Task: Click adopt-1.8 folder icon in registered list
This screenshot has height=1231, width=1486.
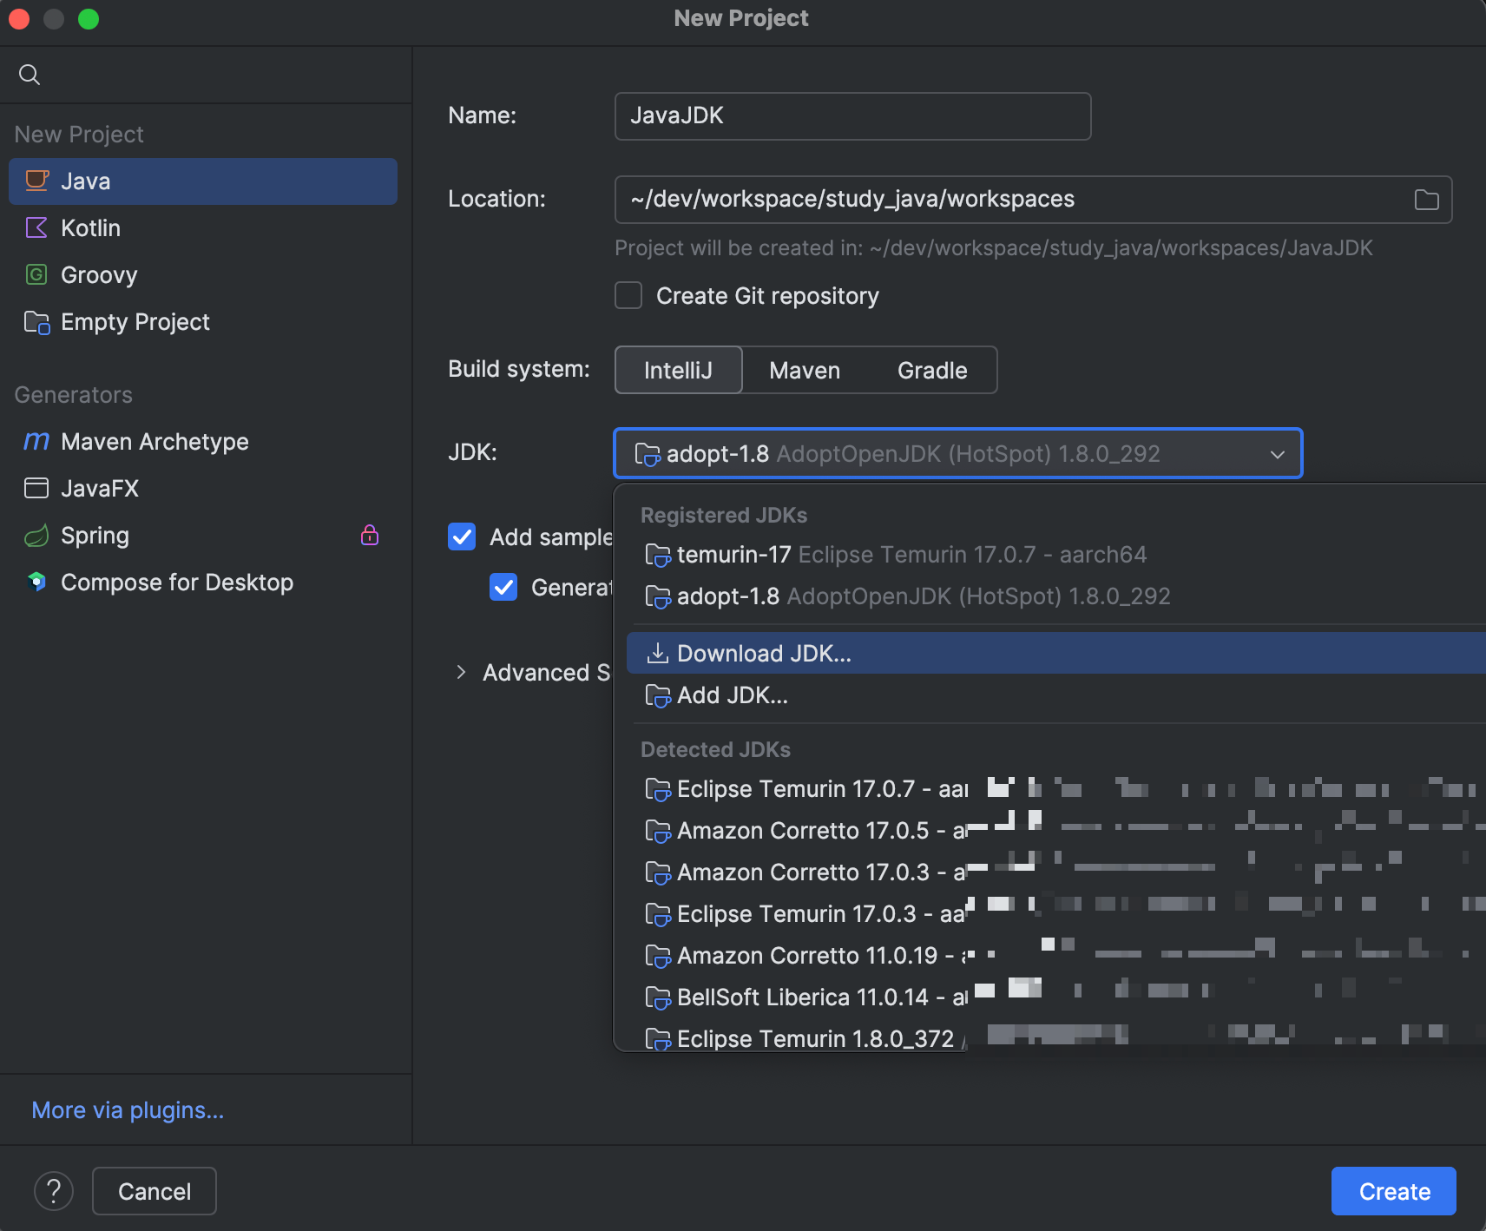Action: pos(658,596)
